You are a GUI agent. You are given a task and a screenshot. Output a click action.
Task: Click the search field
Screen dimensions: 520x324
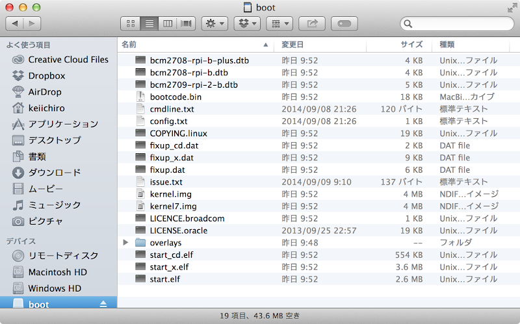point(462,23)
